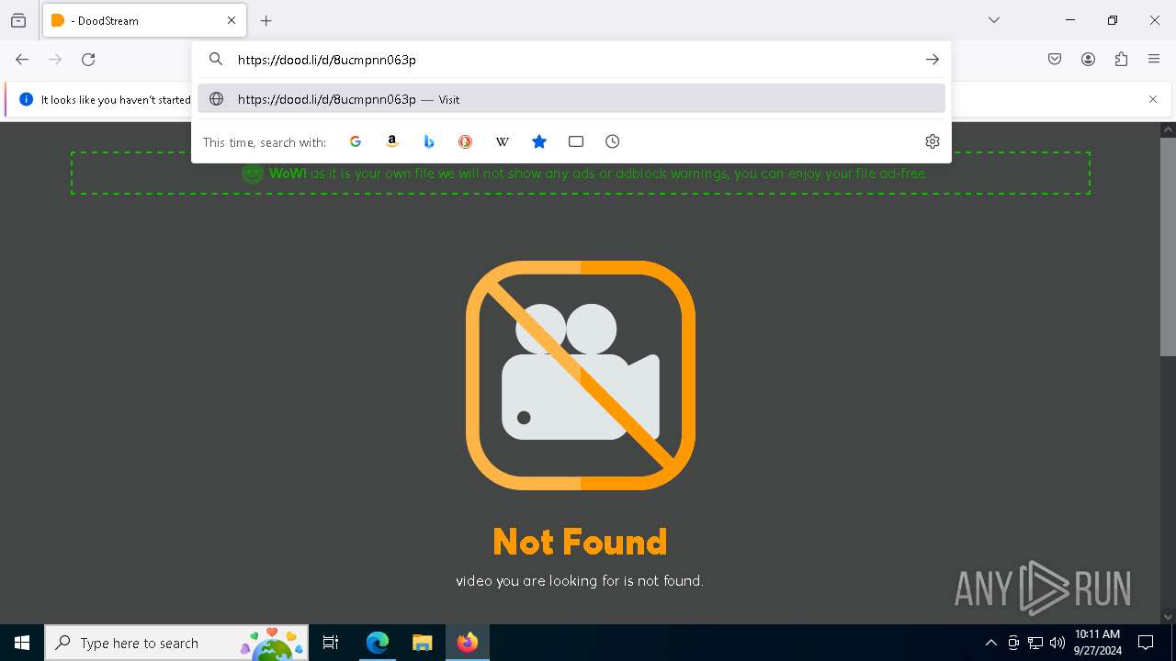Launch Microsoft Edge from taskbar

pyautogui.click(x=378, y=643)
